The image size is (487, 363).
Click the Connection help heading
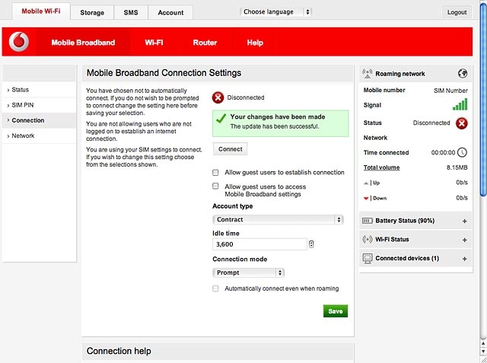(119, 351)
